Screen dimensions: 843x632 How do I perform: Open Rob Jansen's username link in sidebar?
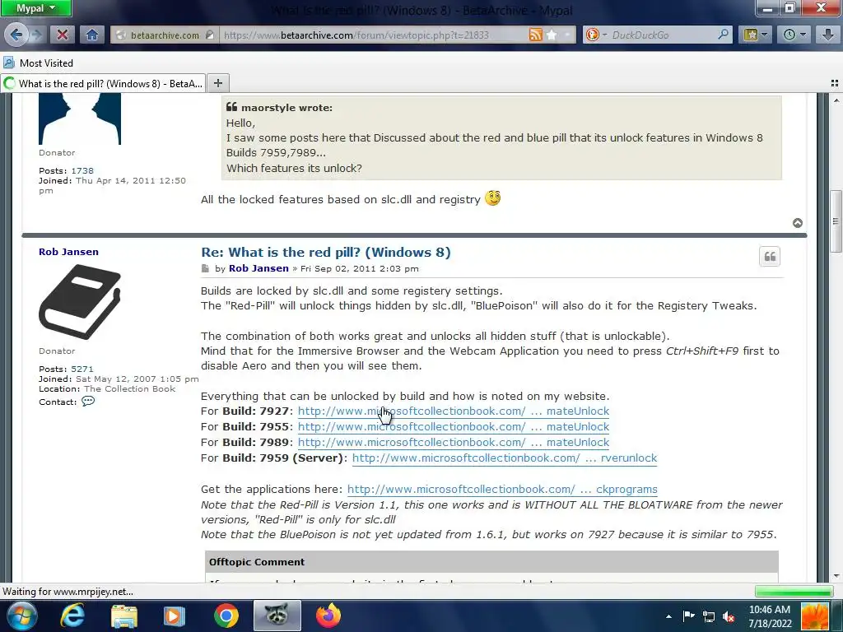click(x=69, y=252)
